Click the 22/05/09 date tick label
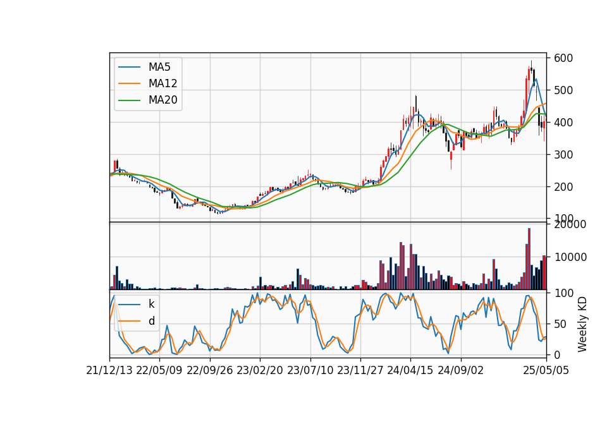607x436 pixels. coord(159,370)
